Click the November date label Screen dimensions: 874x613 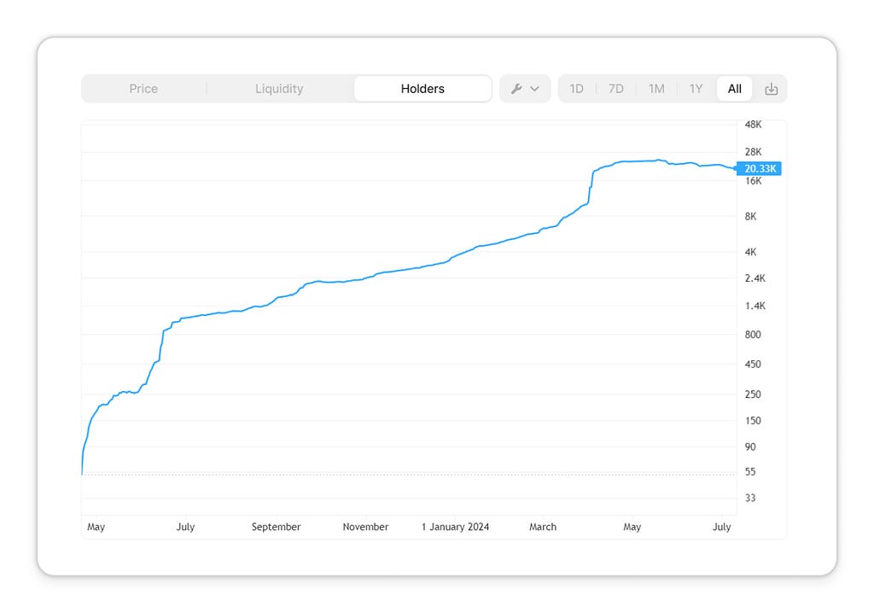pyautogui.click(x=365, y=527)
